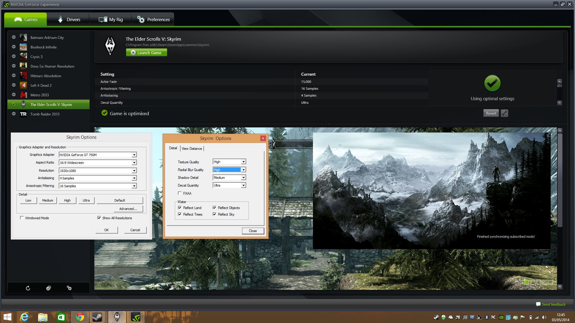
Task: Uncheck the Reflect Trees checkbox
Action: [180, 214]
